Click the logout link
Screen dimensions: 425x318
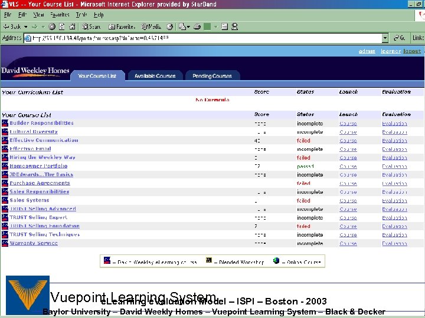[412, 51]
